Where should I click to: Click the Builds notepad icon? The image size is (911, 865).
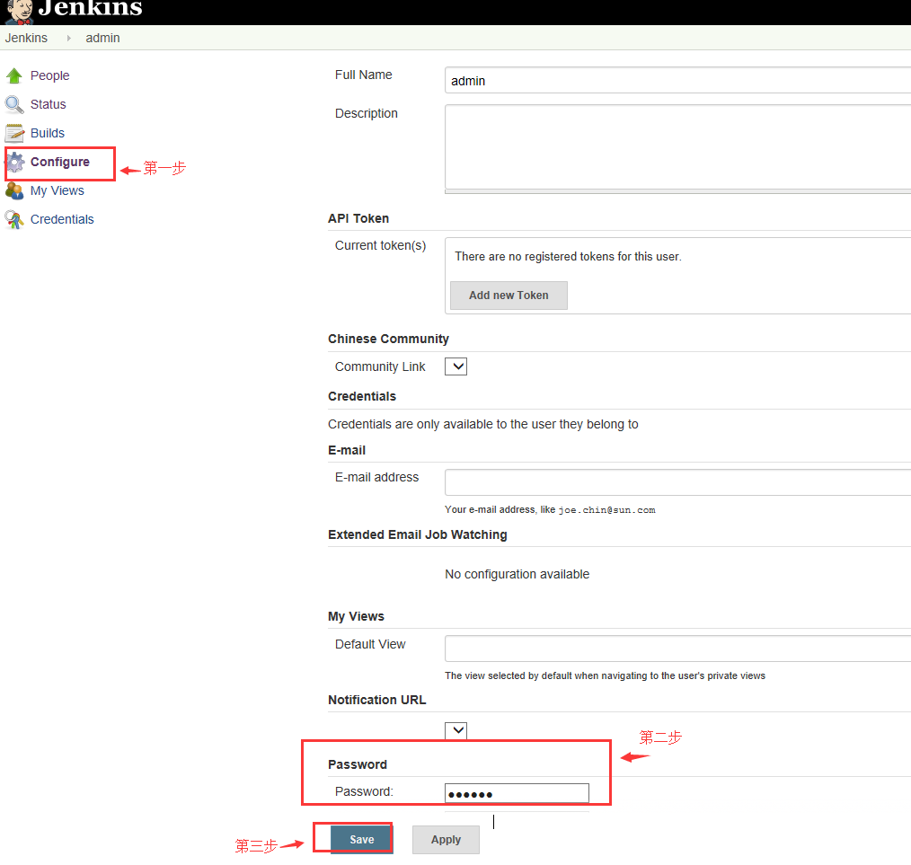pos(14,134)
